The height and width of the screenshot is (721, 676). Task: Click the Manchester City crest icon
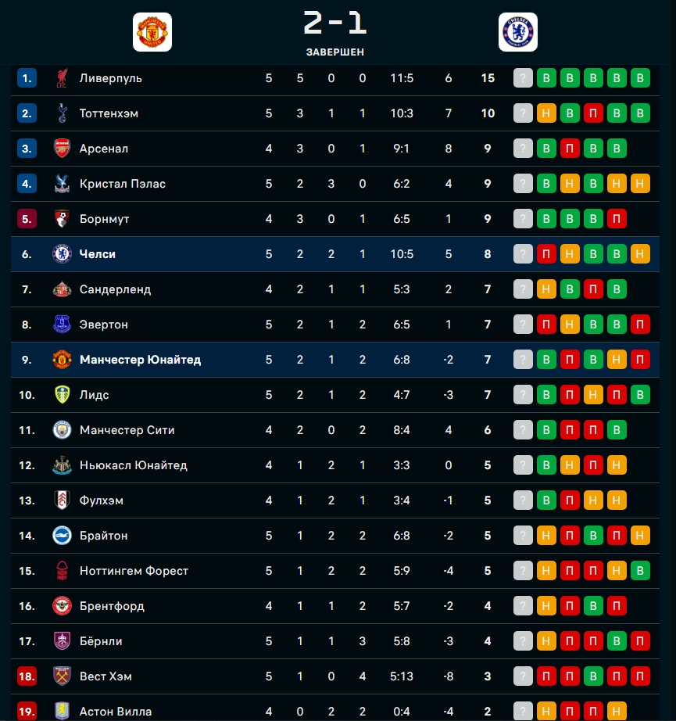[x=62, y=430]
